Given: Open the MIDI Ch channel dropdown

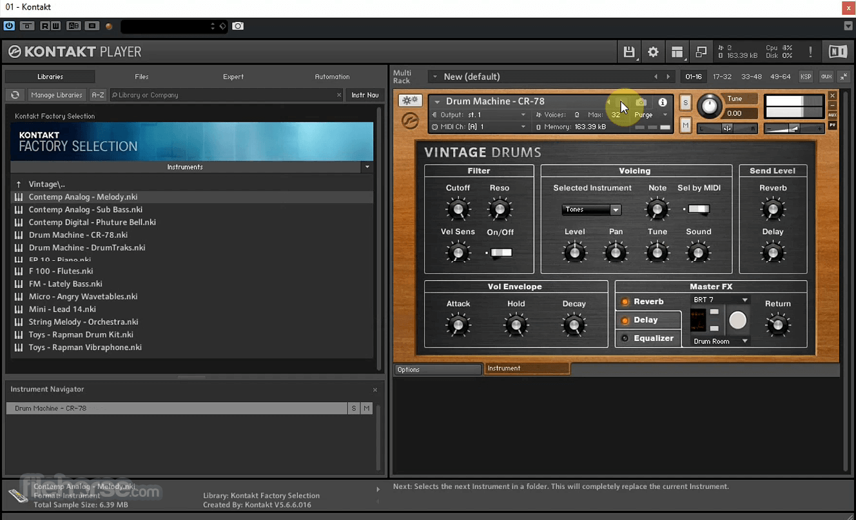Looking at the screenshot, I should [x=479, y=127].
